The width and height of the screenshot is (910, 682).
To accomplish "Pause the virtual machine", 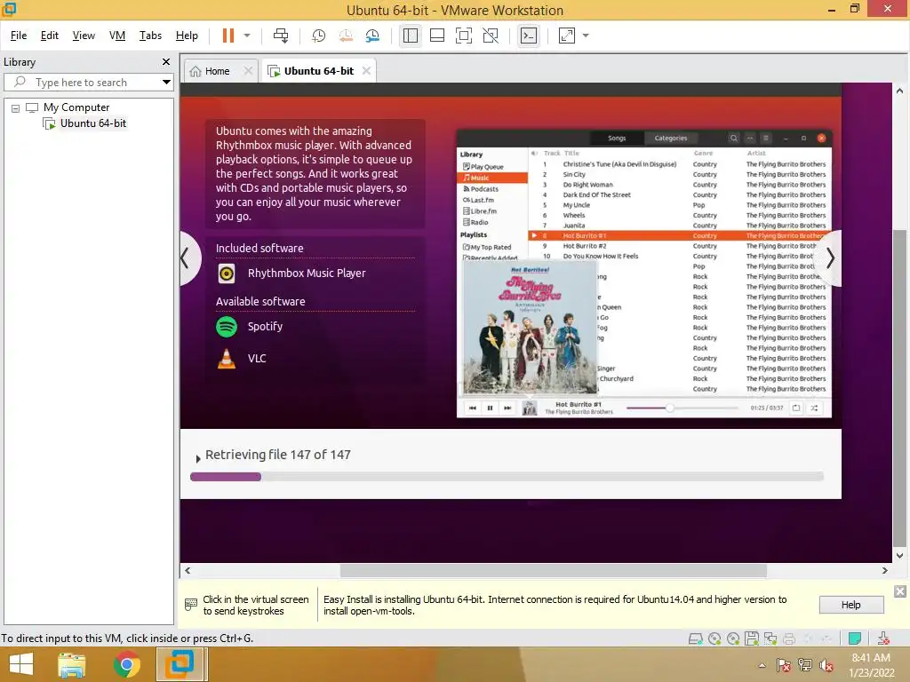I will (228, 36).
